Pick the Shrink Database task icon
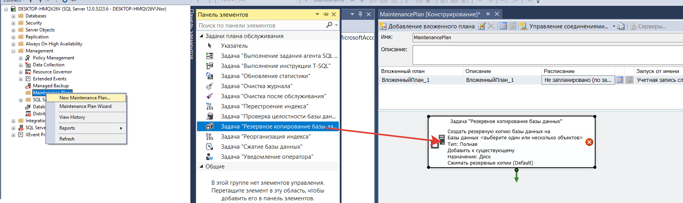Screen dimensions: 683x203 [x=209, y=146]
